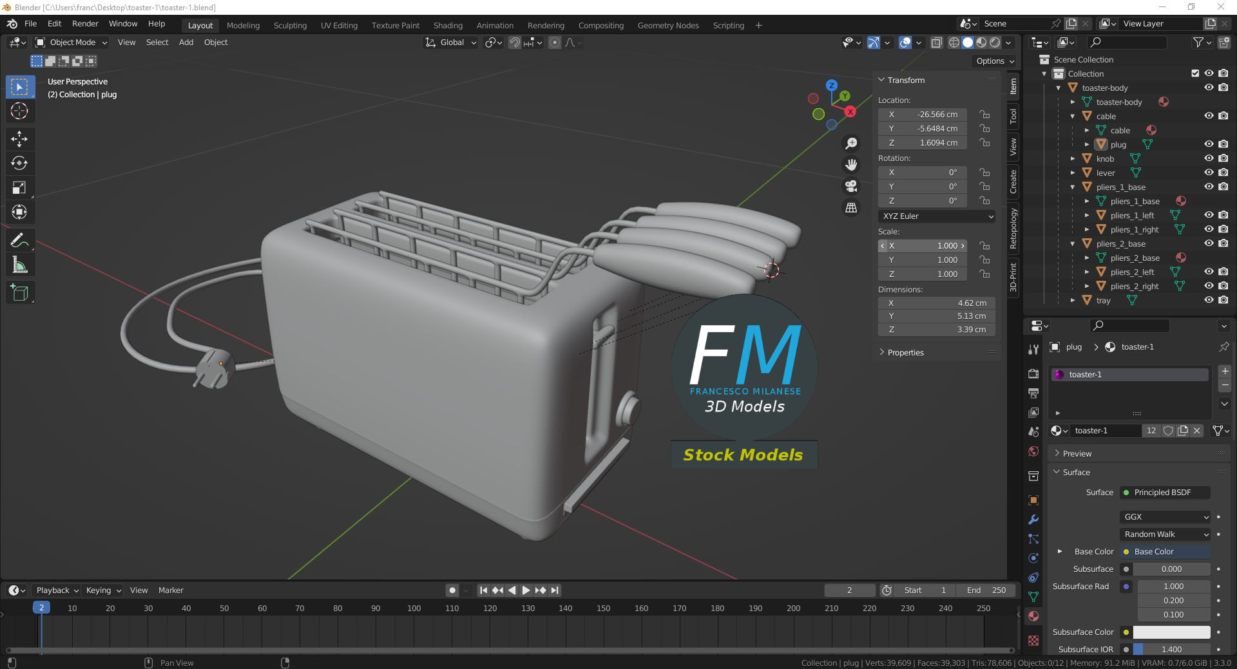Screen dimensions: 1237x669
Task: Open World properties globe tab
Action: tap(1033, 451)
